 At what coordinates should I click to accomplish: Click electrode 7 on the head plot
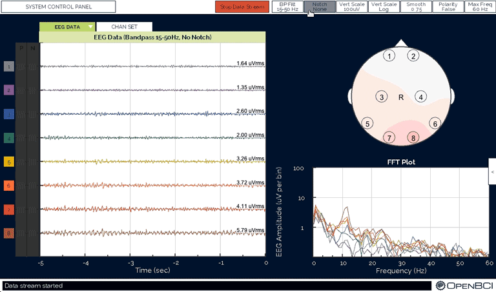click(x=389, y=138)
